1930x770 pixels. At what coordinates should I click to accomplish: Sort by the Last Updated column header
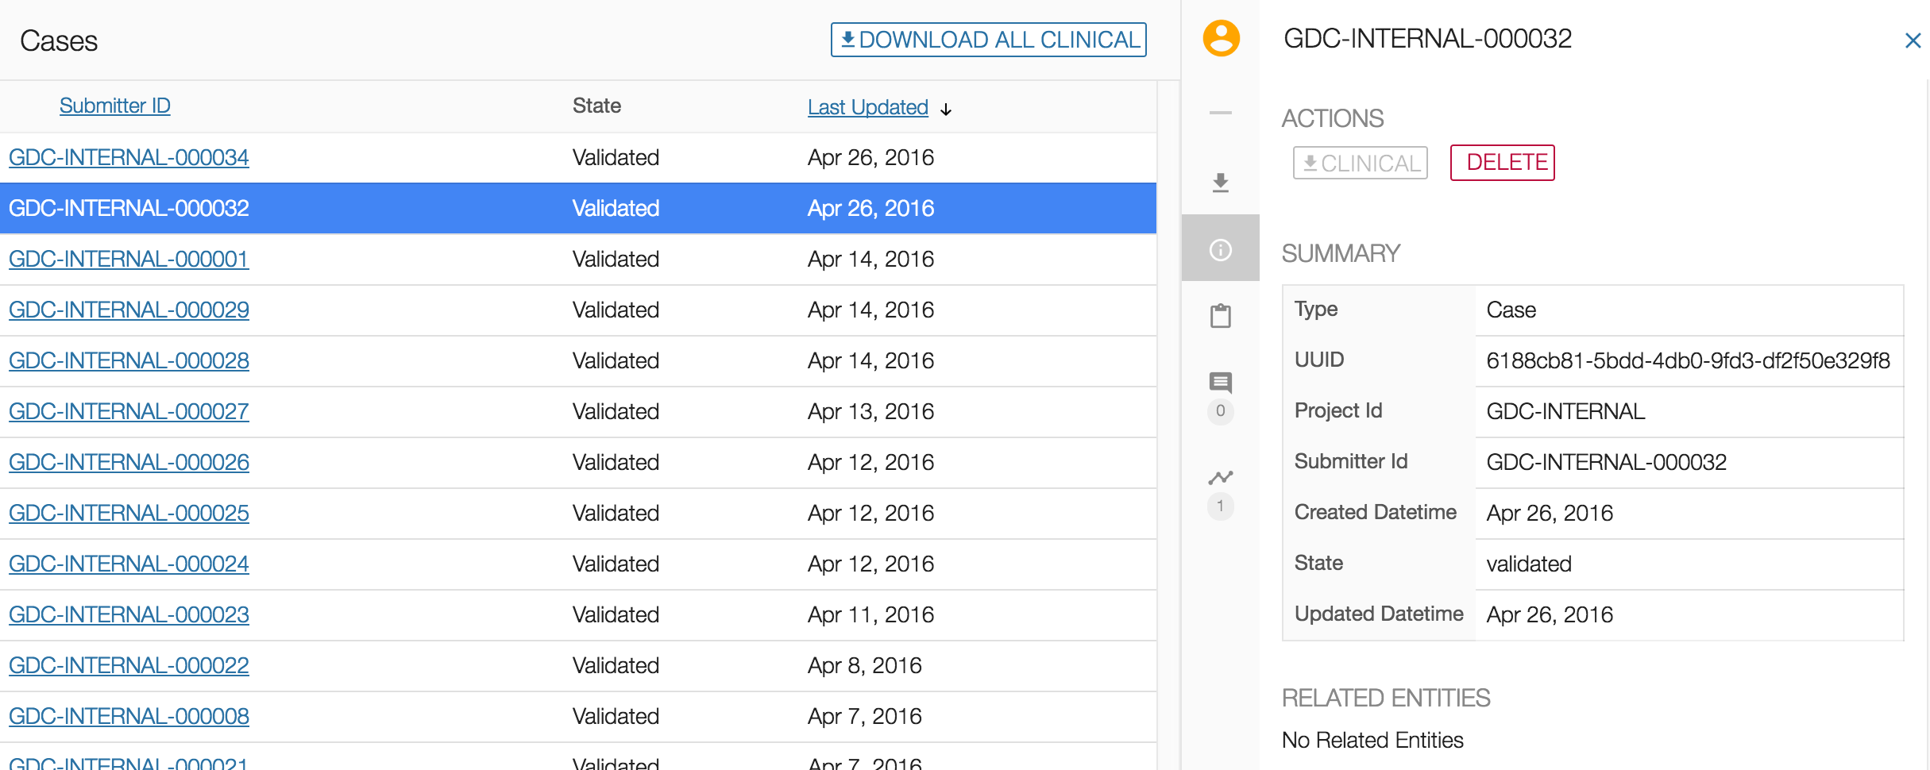pyautogui.click(x=867, y=107)
